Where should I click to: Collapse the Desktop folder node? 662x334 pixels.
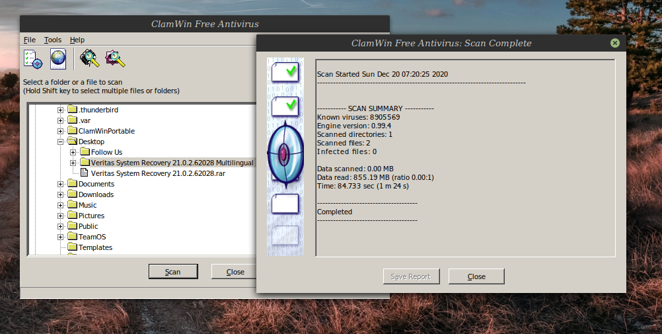(x=60, y=142)
